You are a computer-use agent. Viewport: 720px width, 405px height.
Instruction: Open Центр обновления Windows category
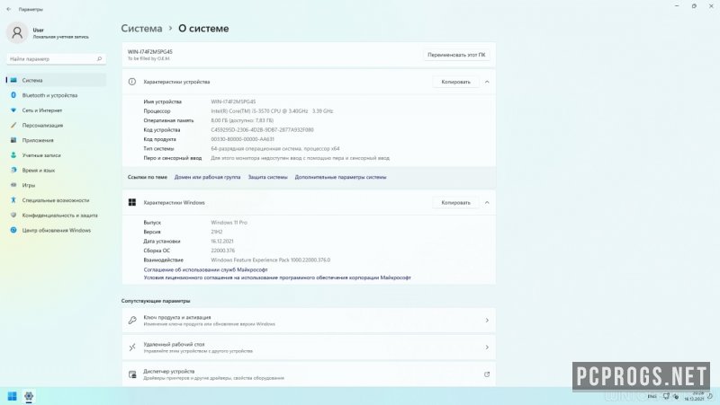[x=56, y=230]
